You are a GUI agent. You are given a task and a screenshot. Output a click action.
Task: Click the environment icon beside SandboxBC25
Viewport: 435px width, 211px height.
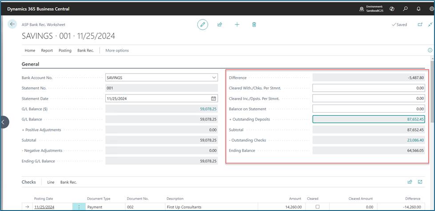pyautogui.click(x=362, y=9)
